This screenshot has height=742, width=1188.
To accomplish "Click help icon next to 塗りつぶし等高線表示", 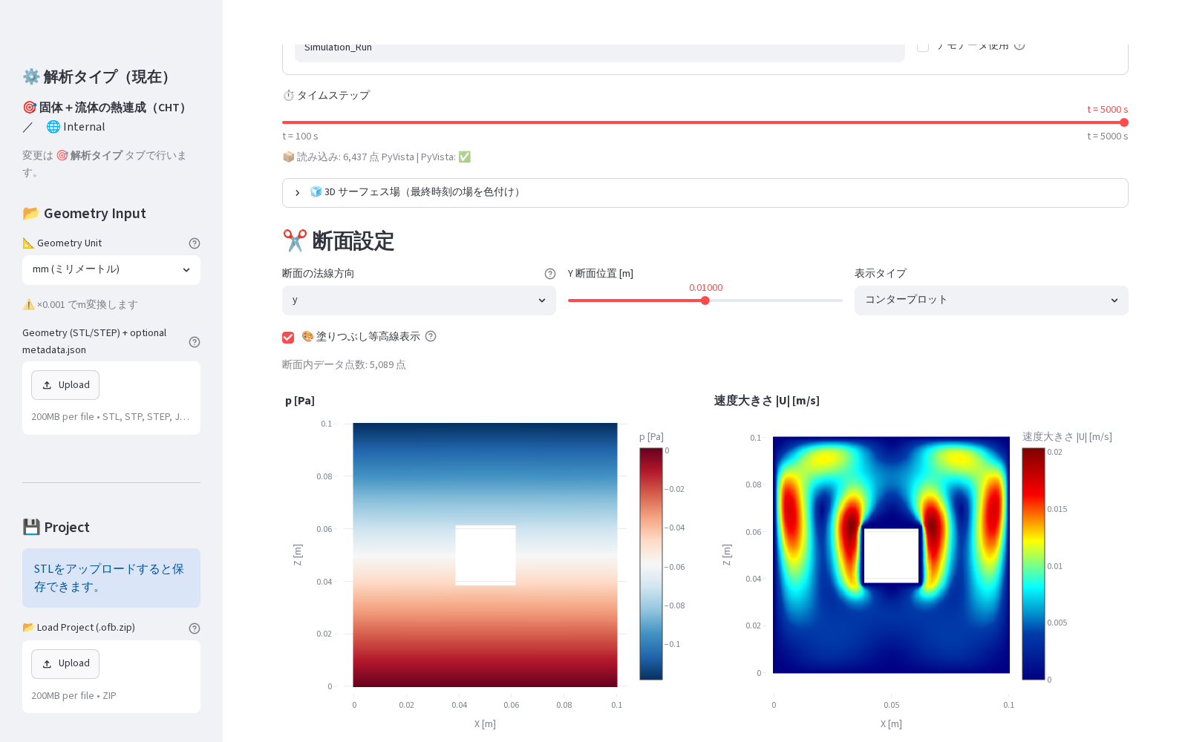I will [431, 336].
